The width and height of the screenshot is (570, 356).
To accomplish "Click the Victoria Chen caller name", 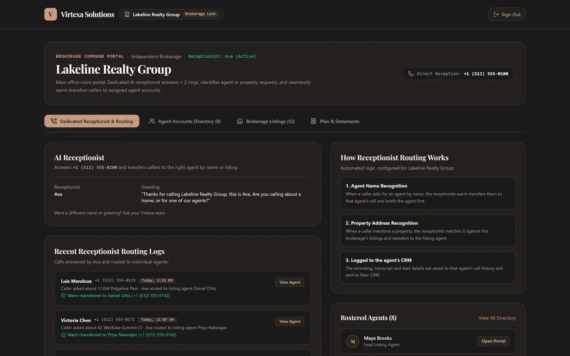I will [76, 320].
